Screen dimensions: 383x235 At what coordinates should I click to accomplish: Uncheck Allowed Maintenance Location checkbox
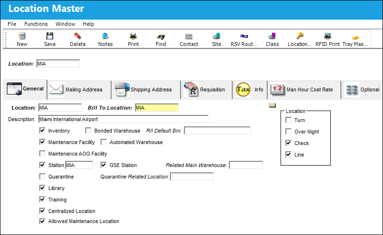pyautogui.click(x=42, y=221)
